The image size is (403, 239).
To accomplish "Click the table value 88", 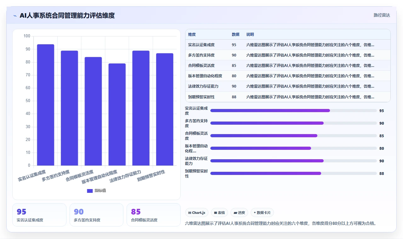I will point(234,97).
